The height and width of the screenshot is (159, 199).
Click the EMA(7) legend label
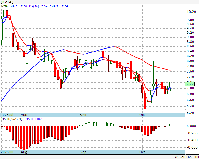coord(54,6)
